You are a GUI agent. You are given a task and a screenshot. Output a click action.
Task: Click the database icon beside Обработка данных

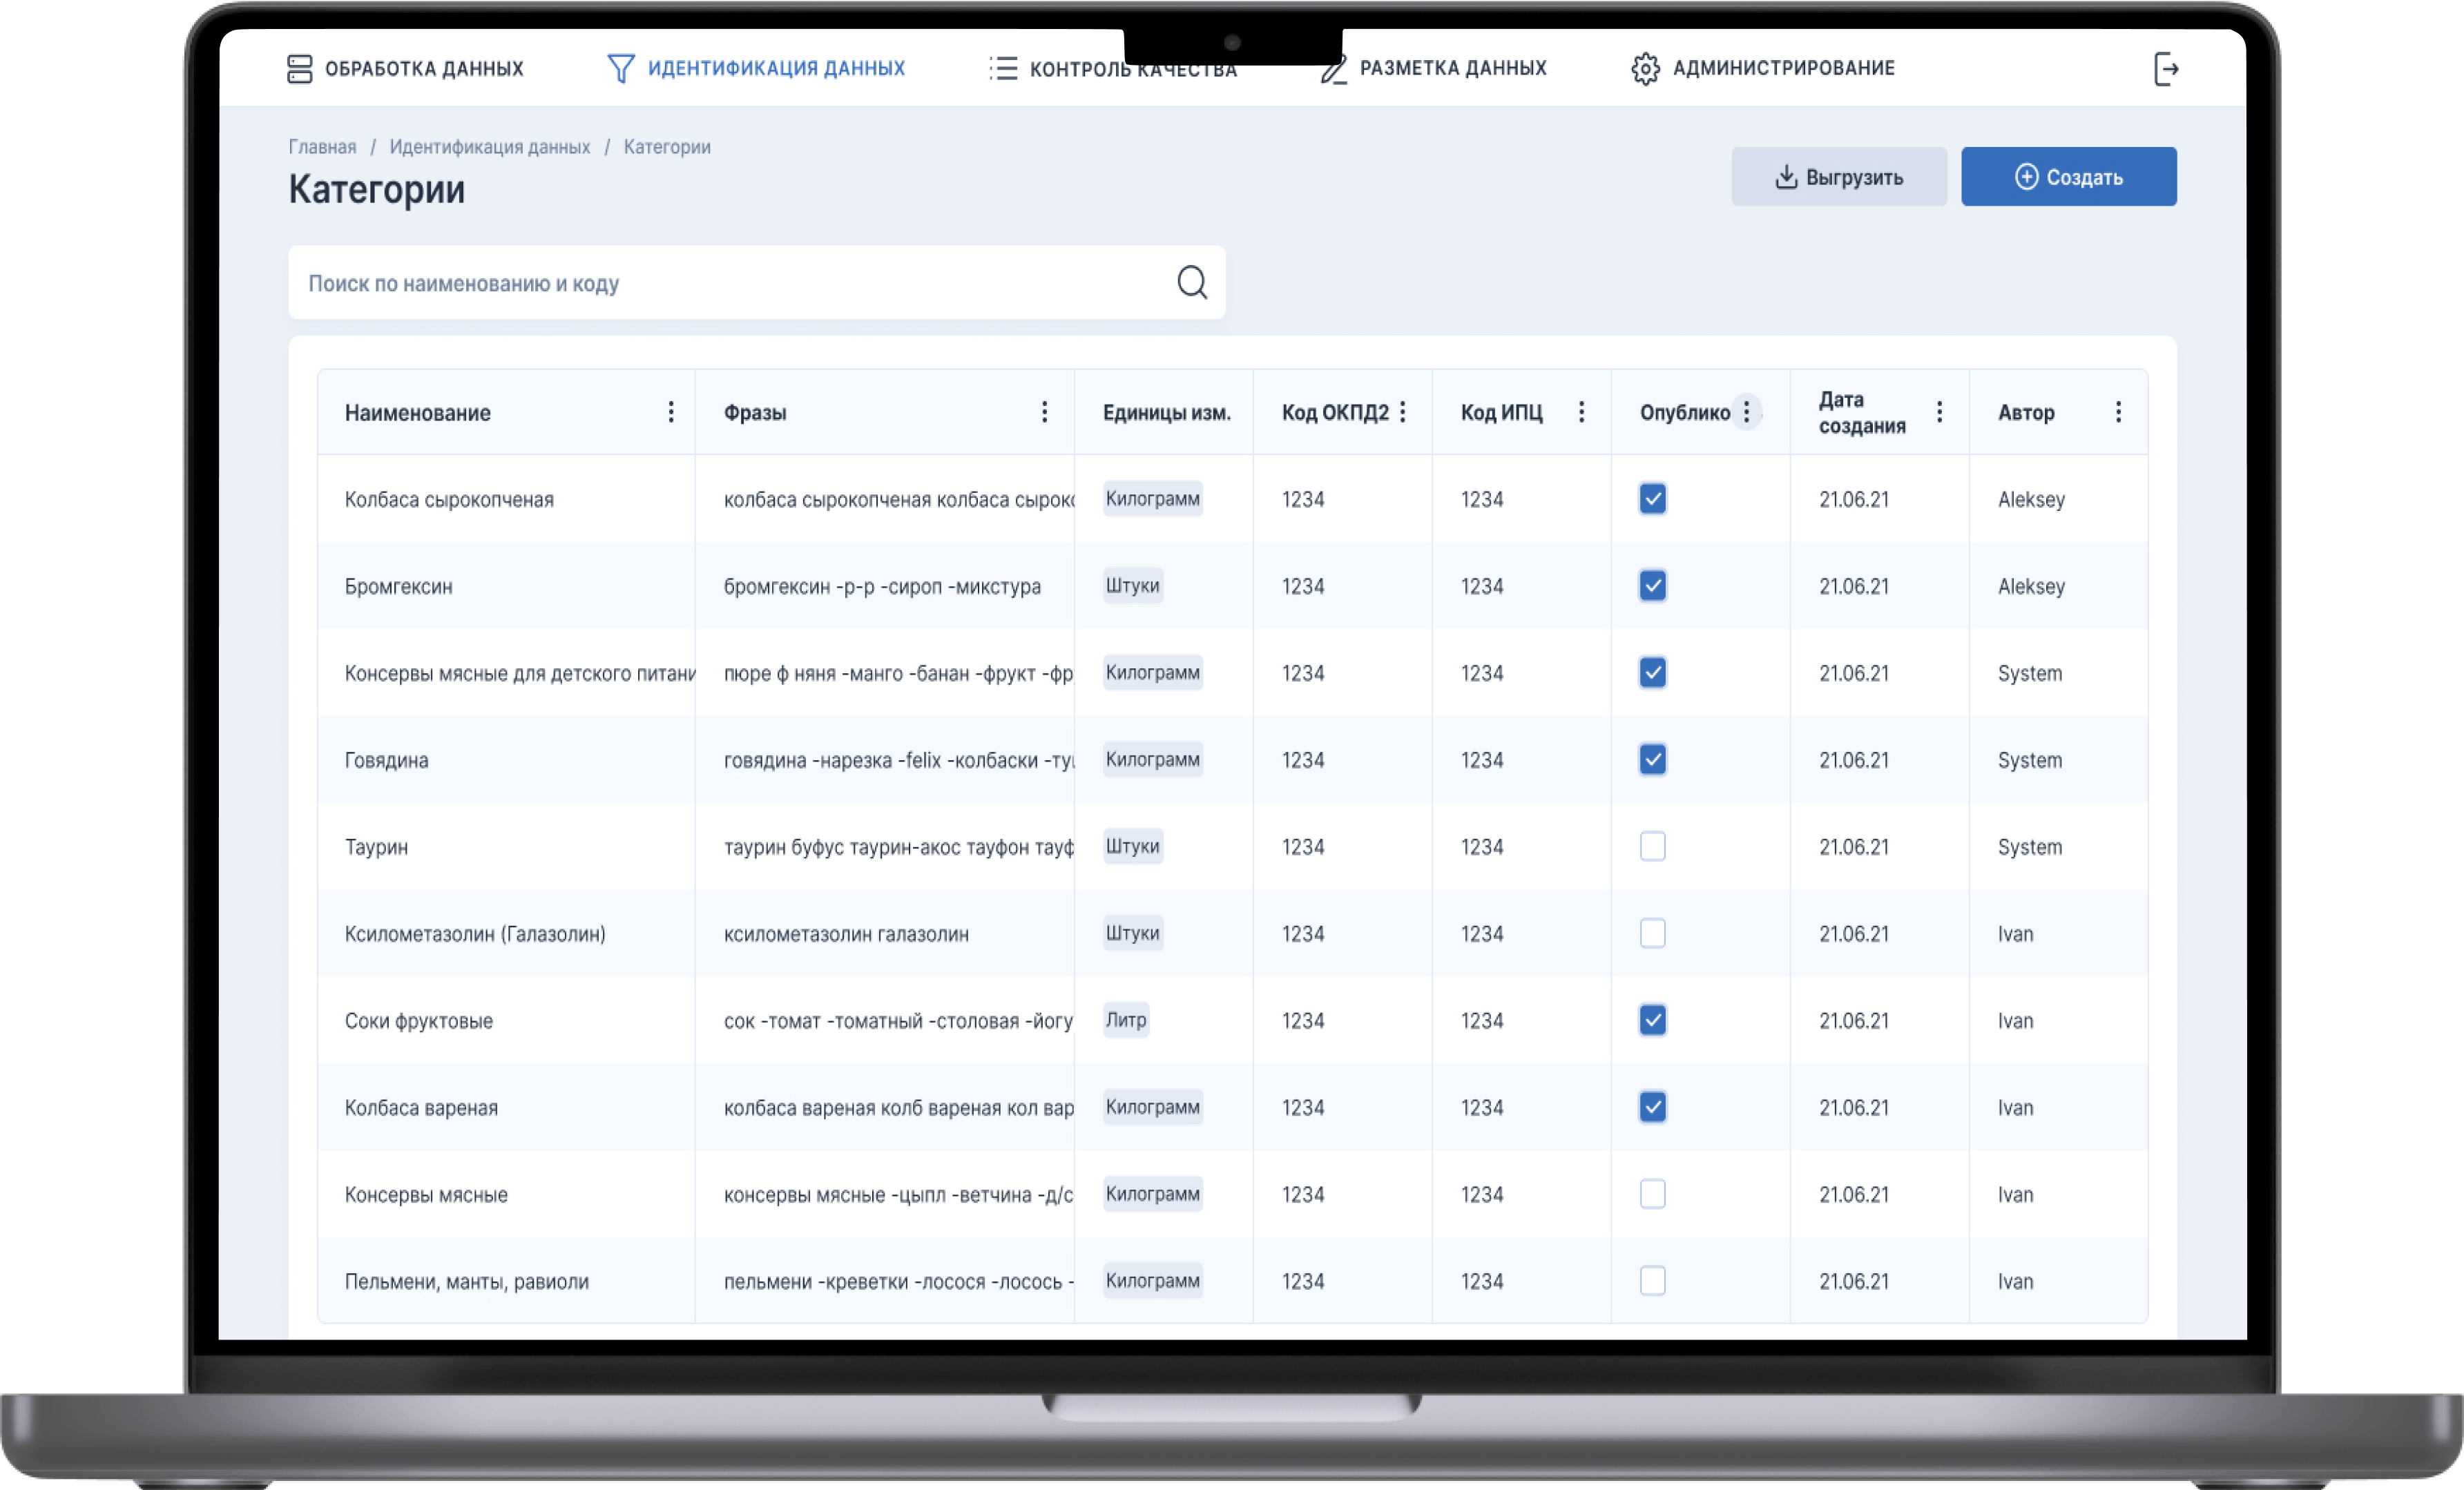[x=299, y=69]
